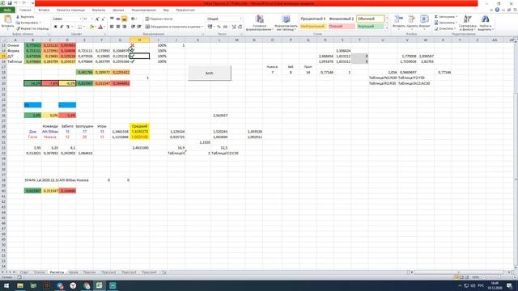Toggle the highlighted bottom align icon
518x291 pixels.
(124, 19)
